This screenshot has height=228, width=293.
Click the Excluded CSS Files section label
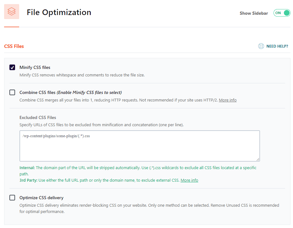click(x=38, y=117)
